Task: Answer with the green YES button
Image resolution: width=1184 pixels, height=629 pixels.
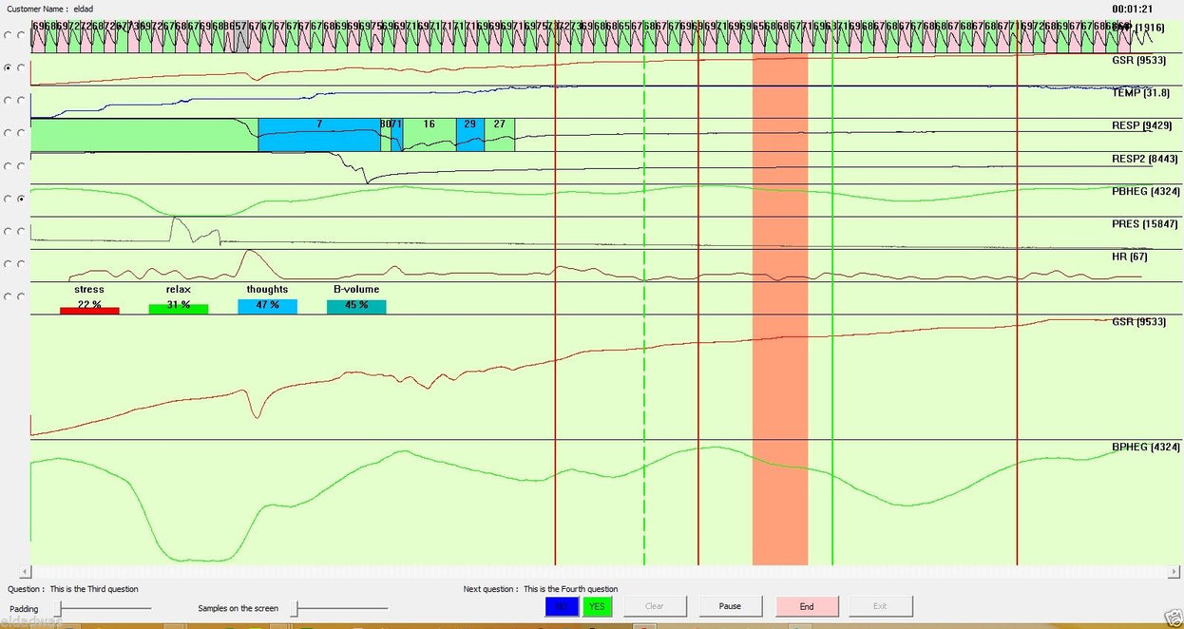Action: (x=597, y=605)
